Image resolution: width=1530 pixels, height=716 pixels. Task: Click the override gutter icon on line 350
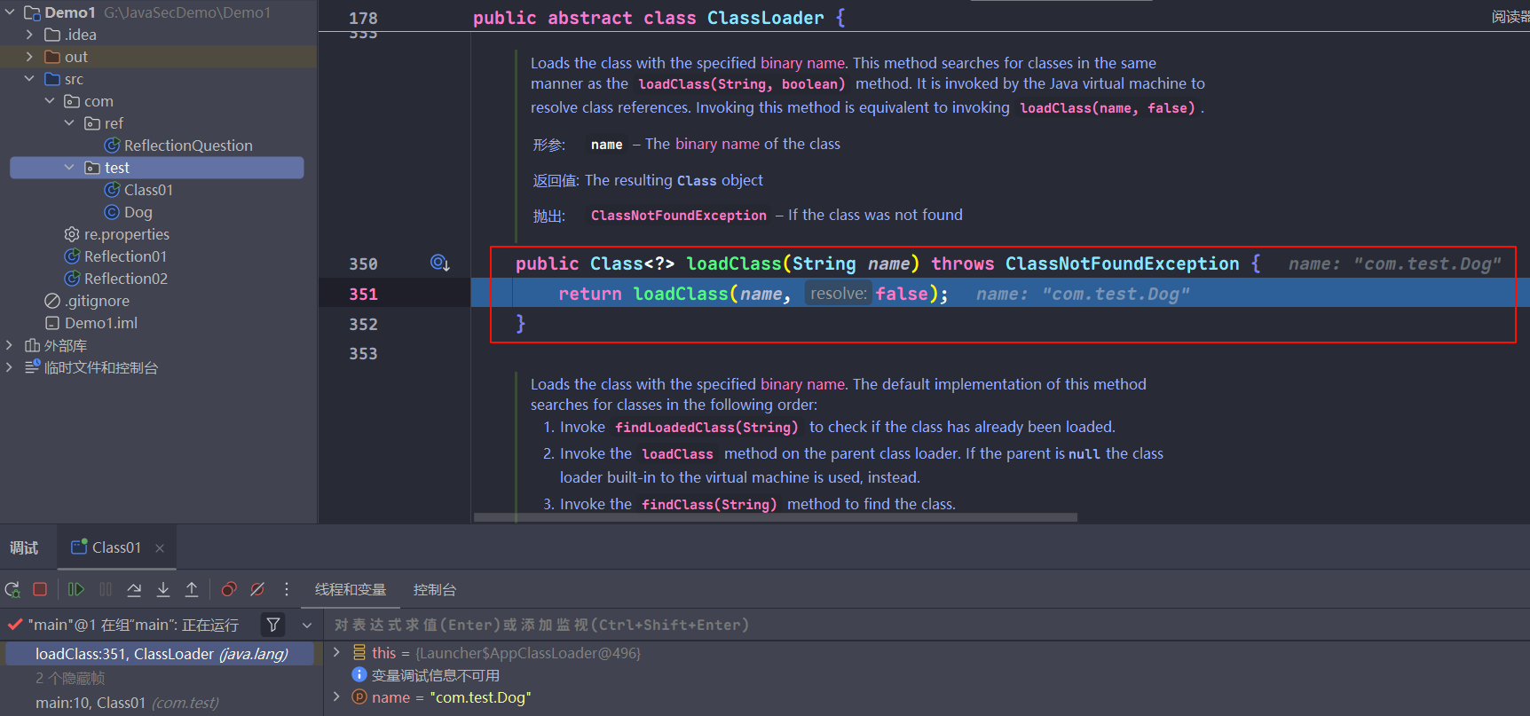point(439,263)
